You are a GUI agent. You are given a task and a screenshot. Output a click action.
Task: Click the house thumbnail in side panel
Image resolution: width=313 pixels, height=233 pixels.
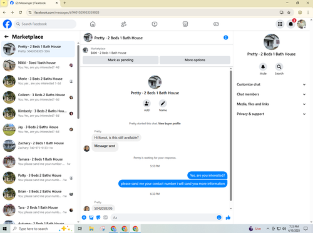coord(271,42)
